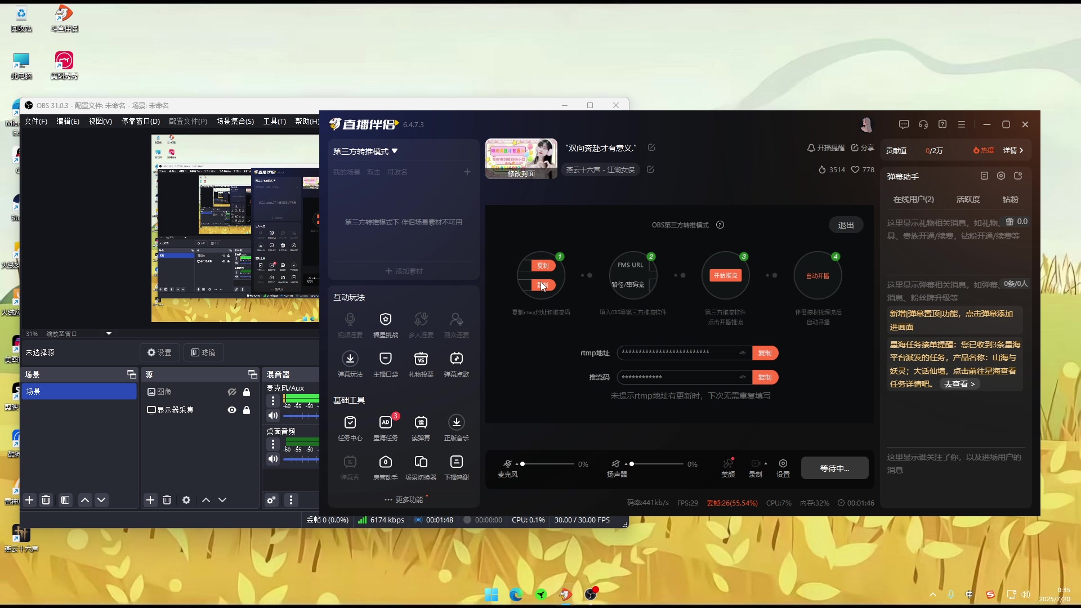The height and width of the screenshot is (608, 1081).
Task: Open 星海任务 with the badge
Action: point(385,428)
